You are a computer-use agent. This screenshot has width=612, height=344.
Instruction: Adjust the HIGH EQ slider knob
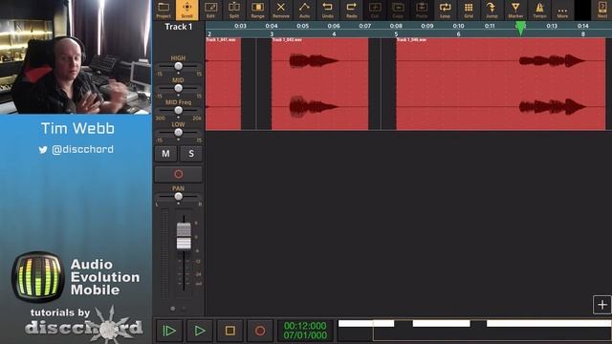coord(179,66)
